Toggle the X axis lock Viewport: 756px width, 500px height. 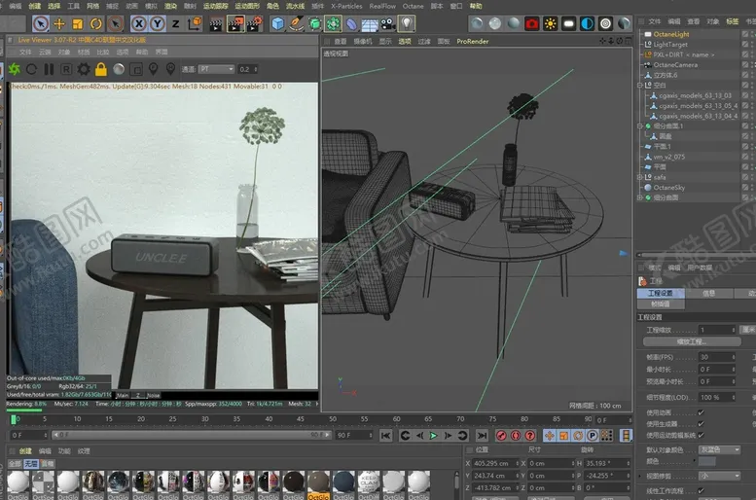click(x=138, y=23)
